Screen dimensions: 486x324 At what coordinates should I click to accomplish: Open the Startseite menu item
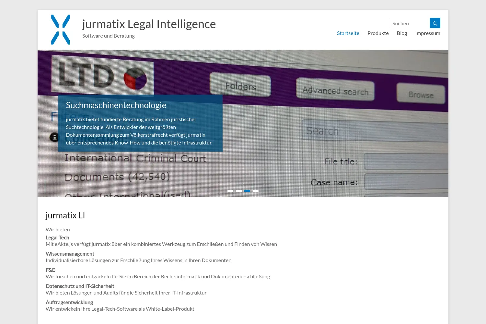coord(348,33)
